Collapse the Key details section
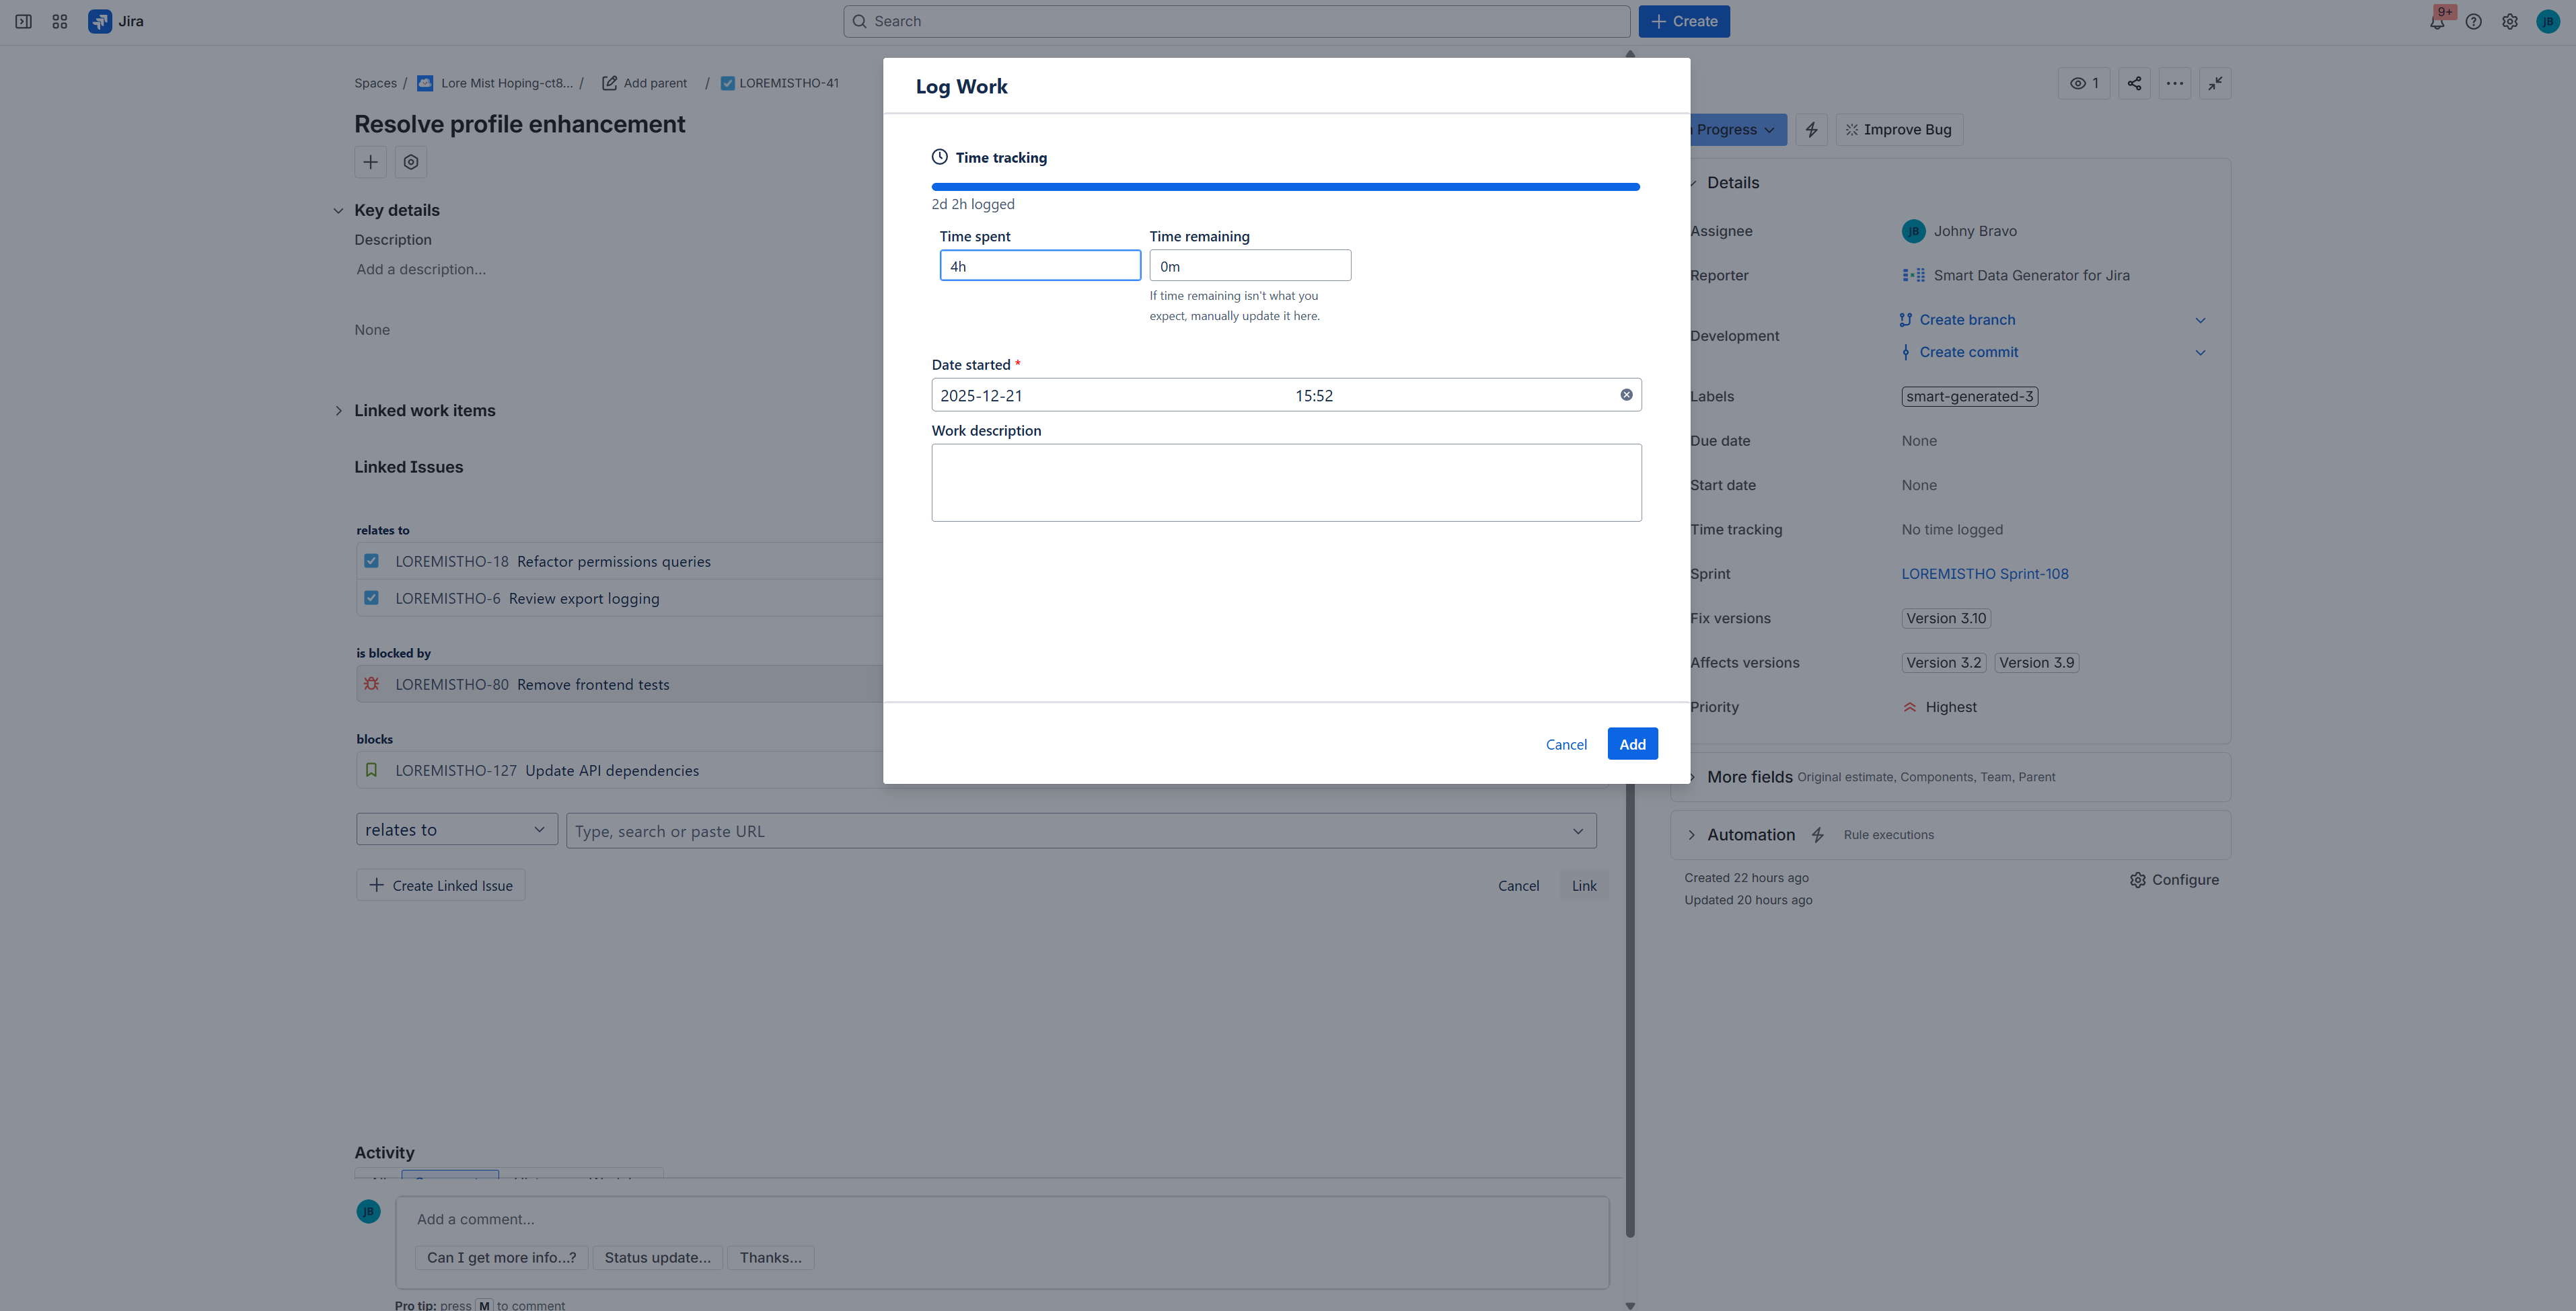The height and width of the screenshot is (1311, 2576). (338, 211)
